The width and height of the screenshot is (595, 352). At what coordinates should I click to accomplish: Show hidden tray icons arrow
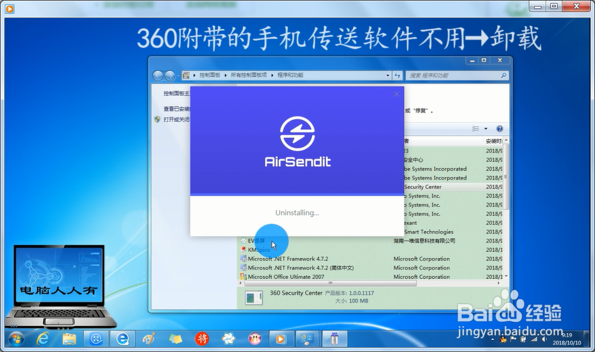pos(493,340)
